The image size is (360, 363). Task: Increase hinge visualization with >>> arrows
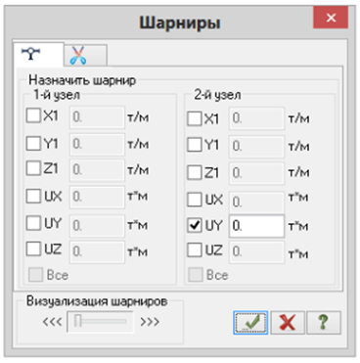150,322
